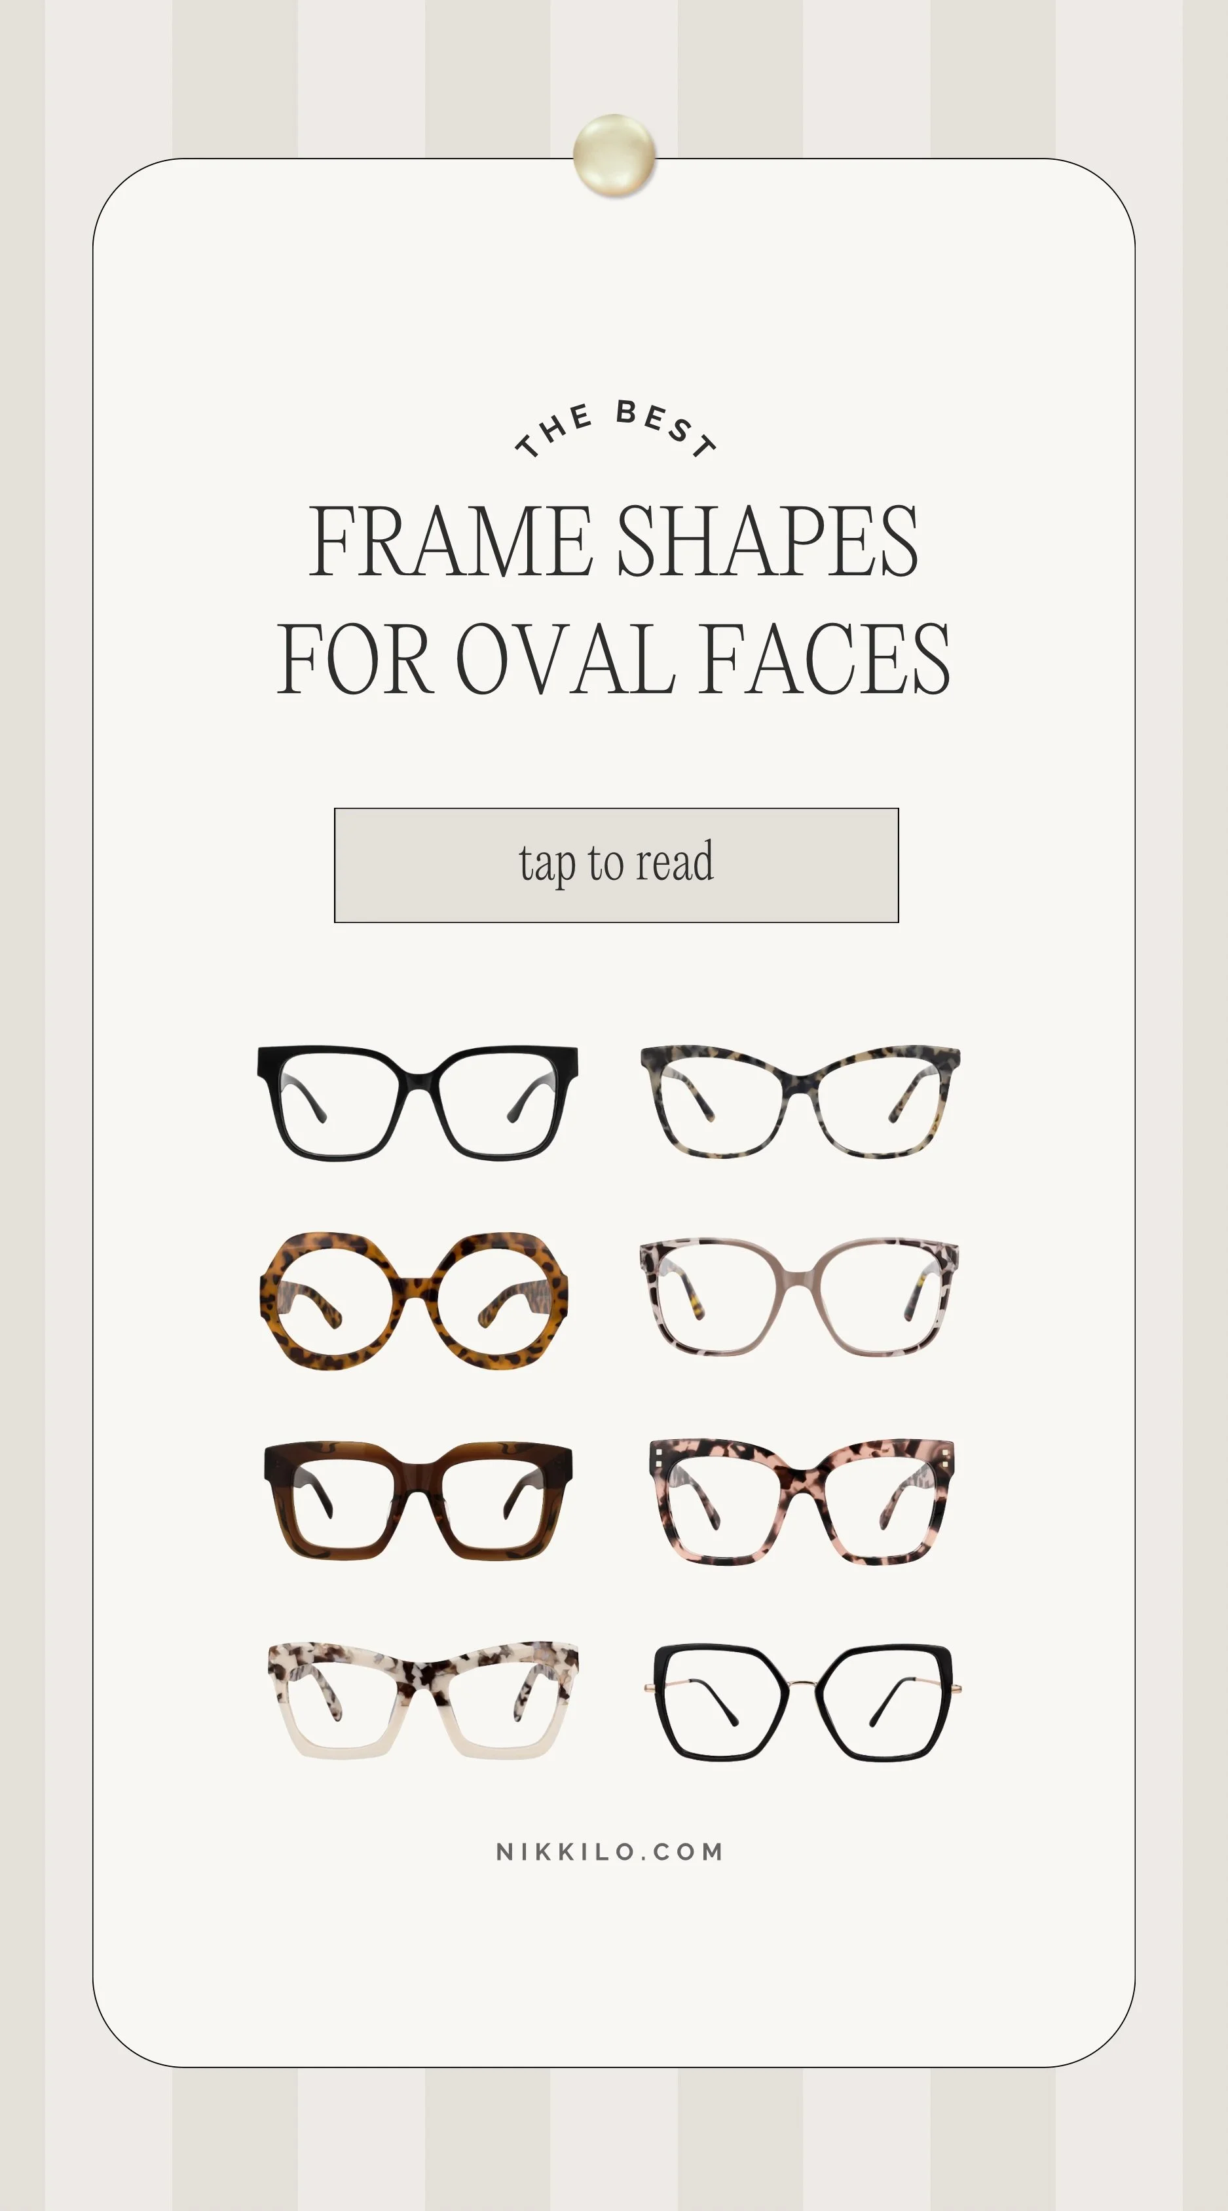Click the pearl pushpin at card top
This screenshot has width=1228, height=2211.
(614, 155)
